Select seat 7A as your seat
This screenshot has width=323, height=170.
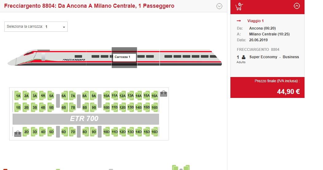(x=73, y=96)
